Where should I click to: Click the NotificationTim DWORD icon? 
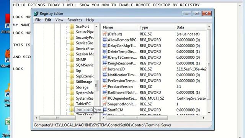coord(105,75)
